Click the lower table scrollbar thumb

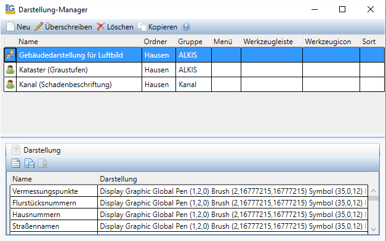373,198
